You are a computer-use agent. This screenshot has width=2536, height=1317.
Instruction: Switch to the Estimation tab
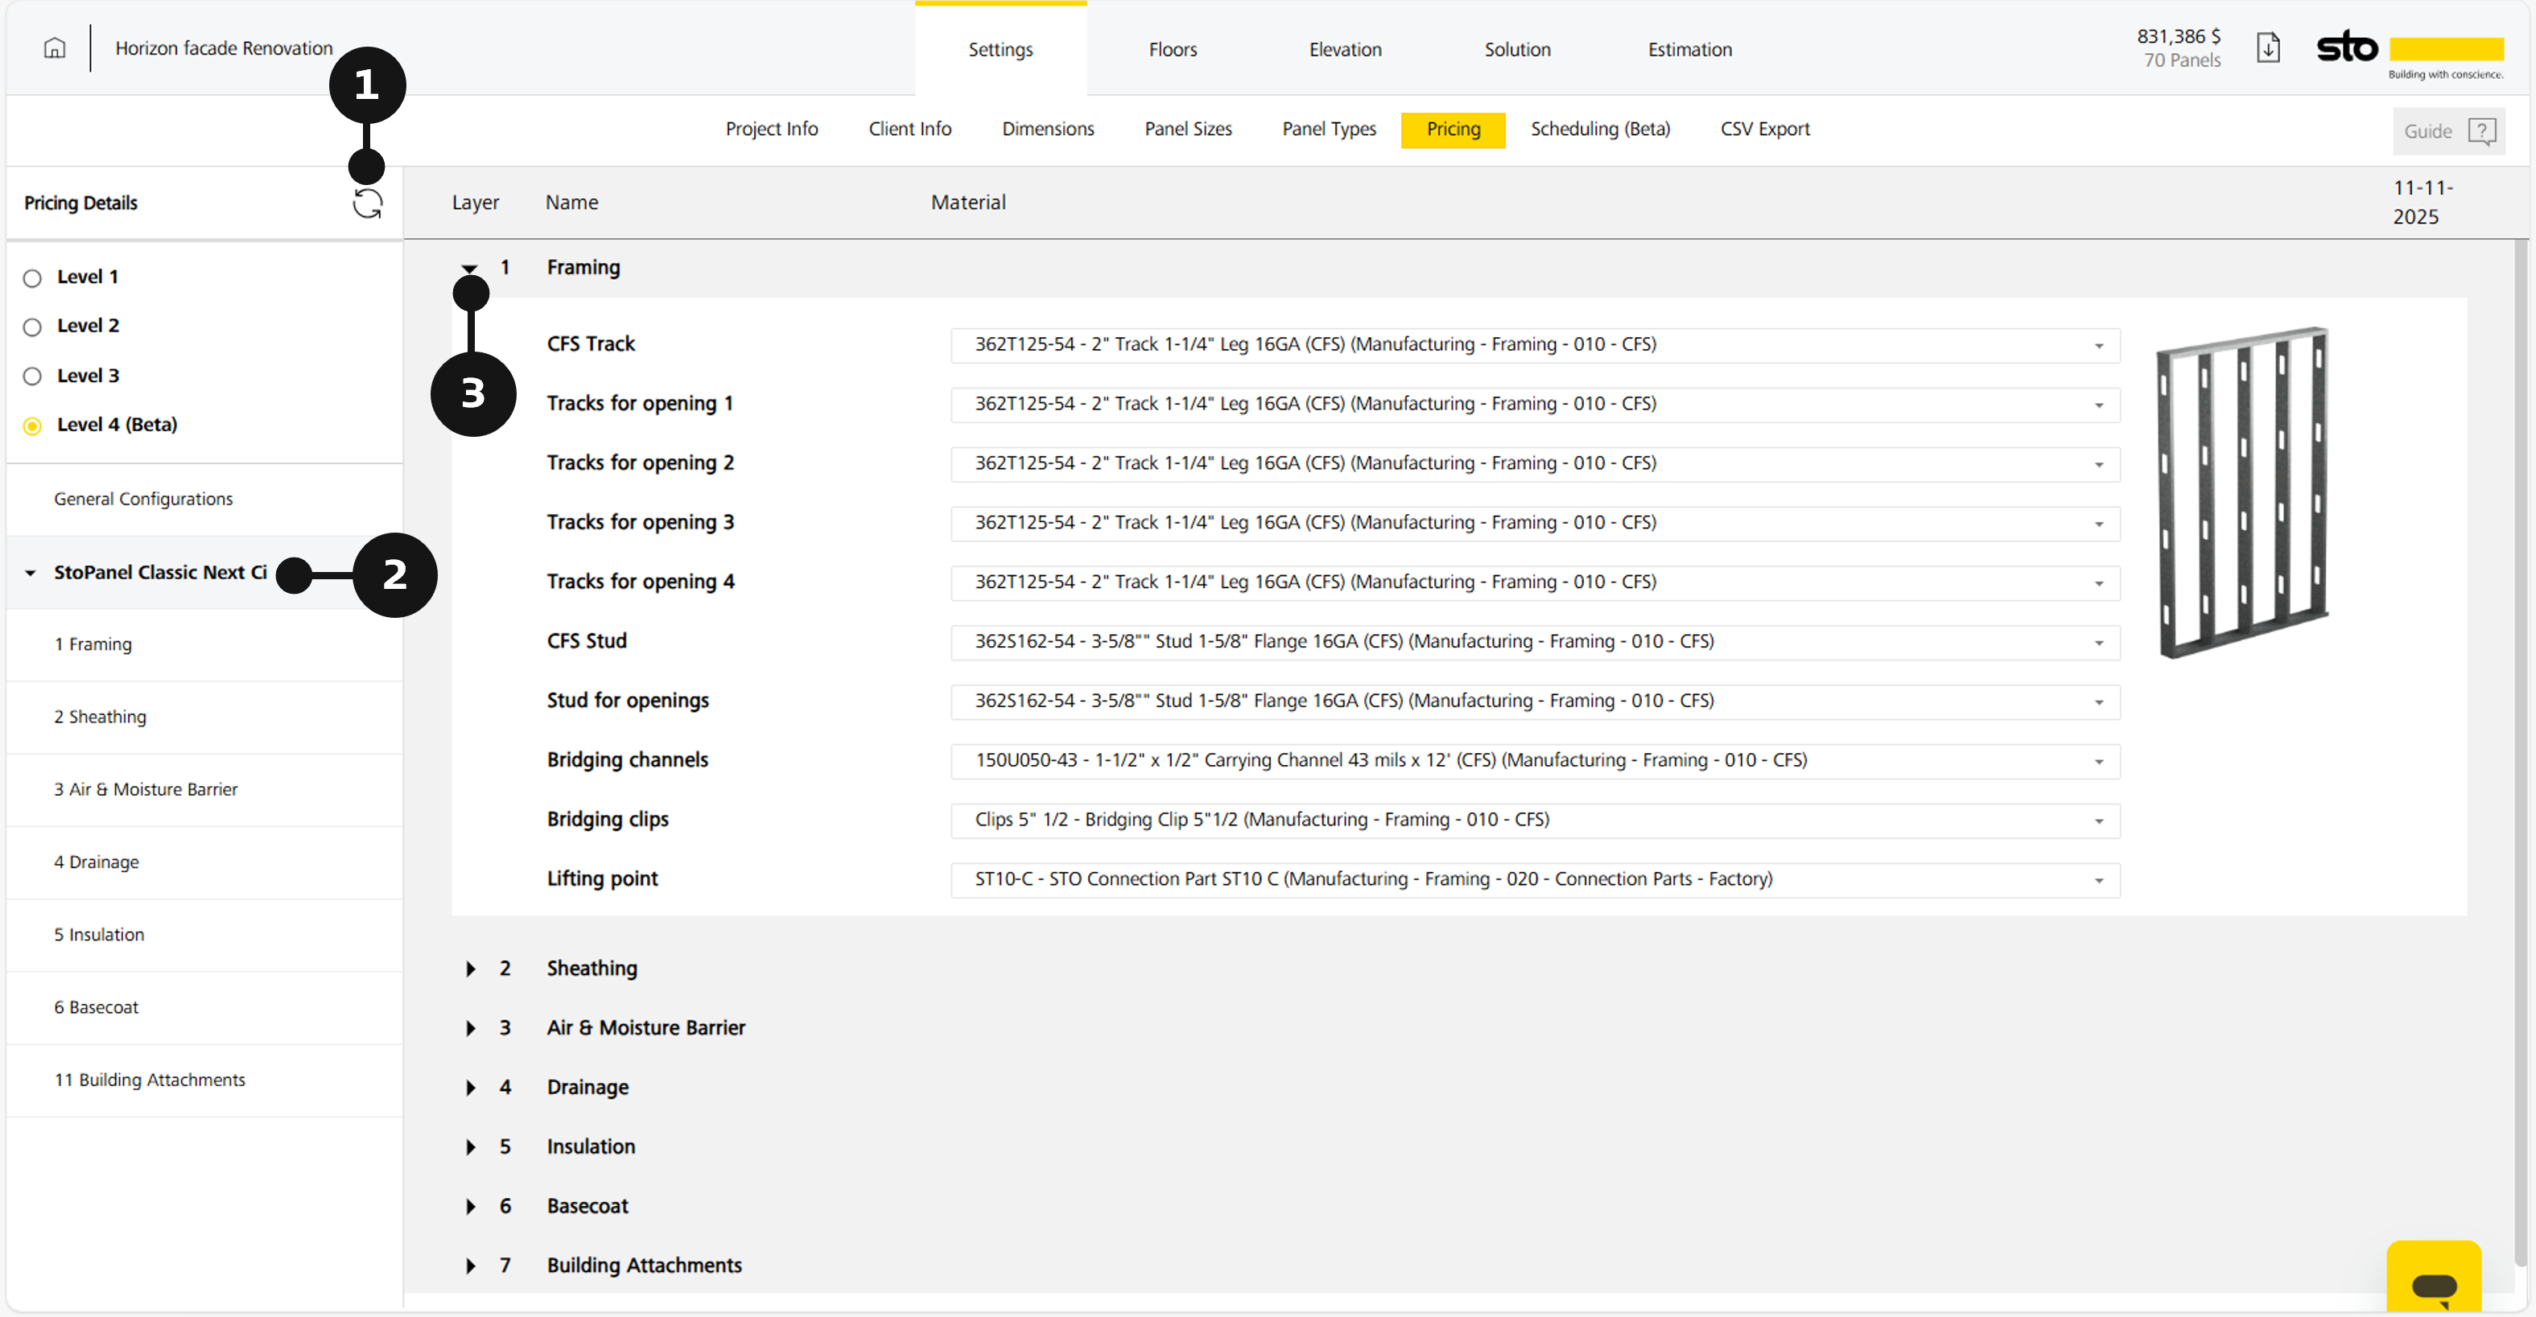(x=1689, y=49)
